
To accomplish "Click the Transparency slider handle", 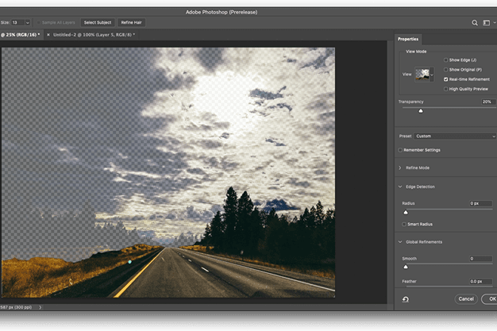I will (x=421, y=111).
